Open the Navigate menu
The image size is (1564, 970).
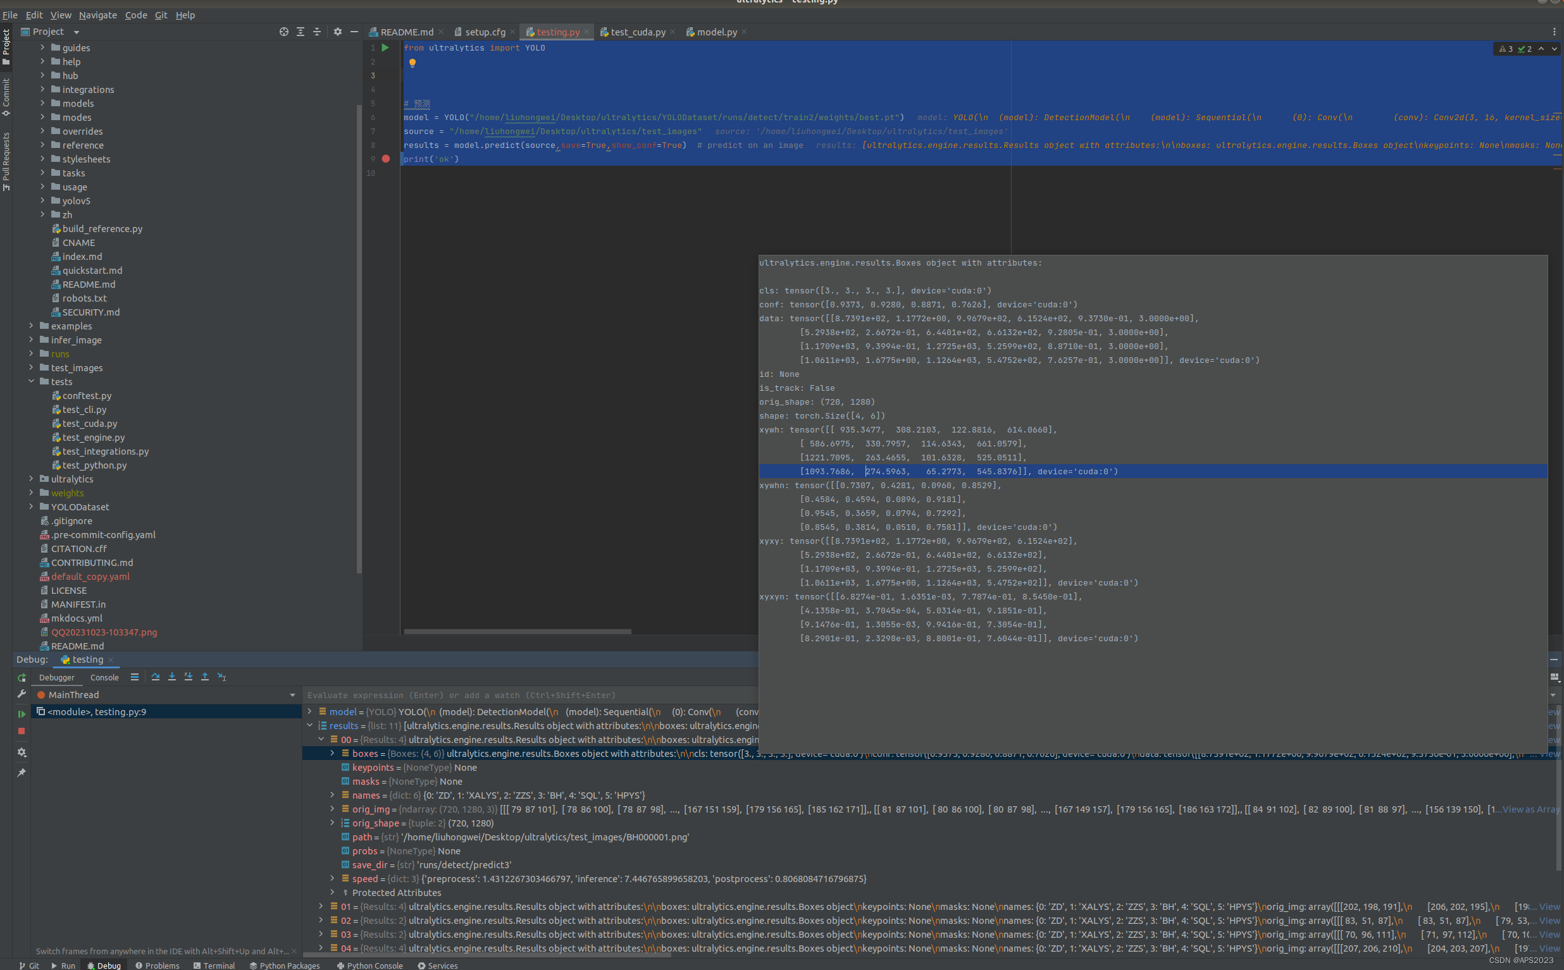97,15
